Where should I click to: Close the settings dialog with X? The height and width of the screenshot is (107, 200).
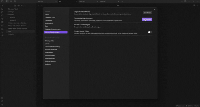click(154, 9)
